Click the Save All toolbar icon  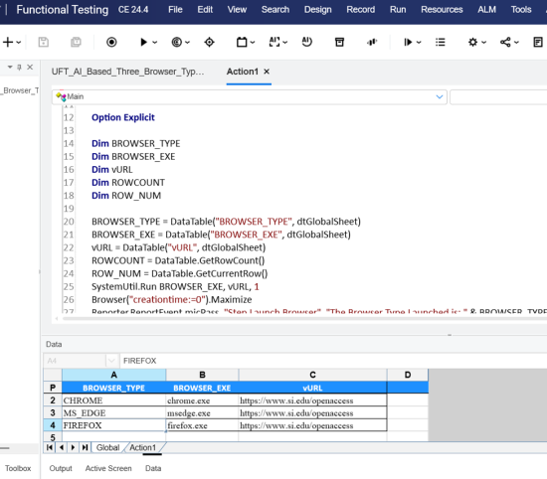pos(76,42)
